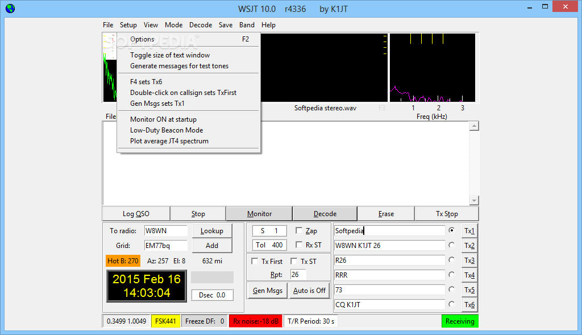Viewport: 582px width, 335px height.
Task: Toggle Double-click on callsign sets TxFirst
Action: pyautogui.click(x=189, y=93)
